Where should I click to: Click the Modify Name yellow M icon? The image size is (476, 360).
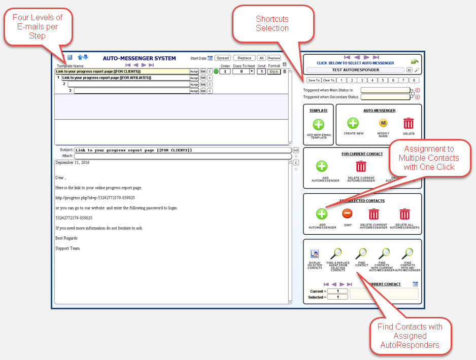pos(383,123)
